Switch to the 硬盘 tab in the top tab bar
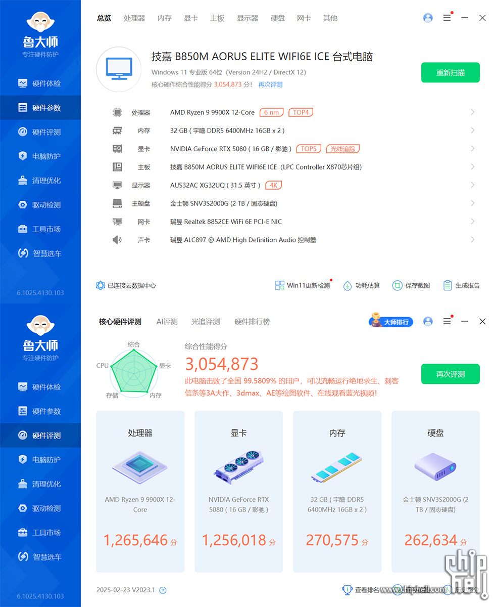The height and width of the screenshot is (607, 495). (x=278, y=18)
